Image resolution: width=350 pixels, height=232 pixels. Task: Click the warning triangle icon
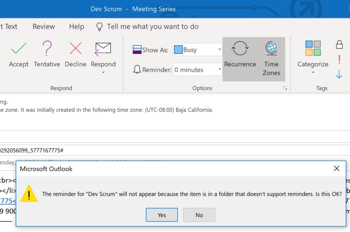[29, 194]
